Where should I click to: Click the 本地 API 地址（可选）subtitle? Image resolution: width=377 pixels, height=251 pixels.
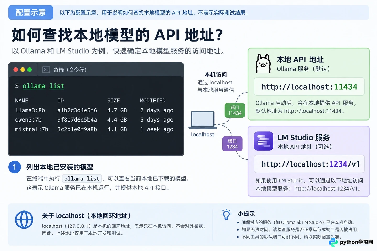pos(305,147)
